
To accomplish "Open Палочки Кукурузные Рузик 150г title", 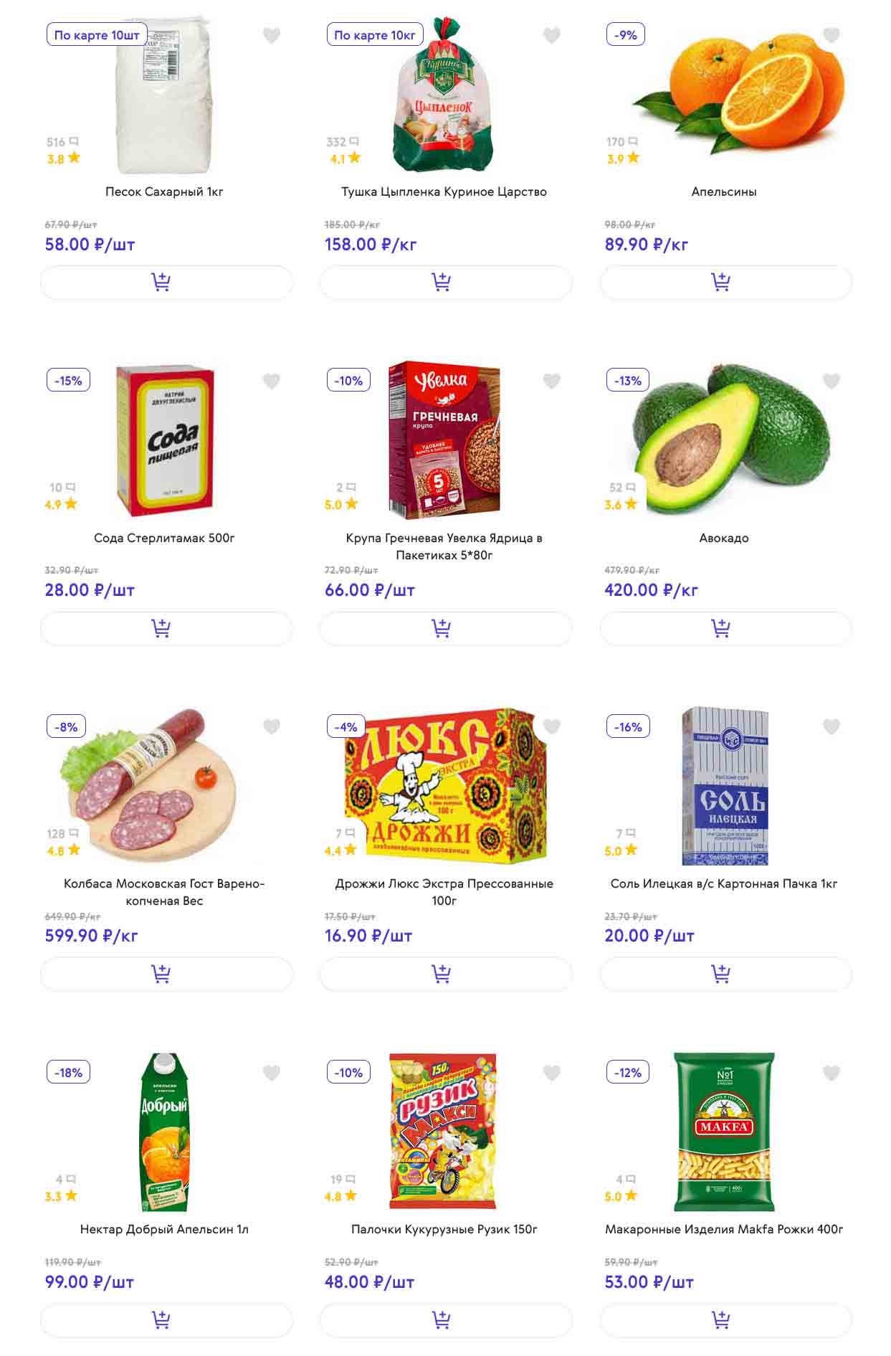I will (444, 1229).
